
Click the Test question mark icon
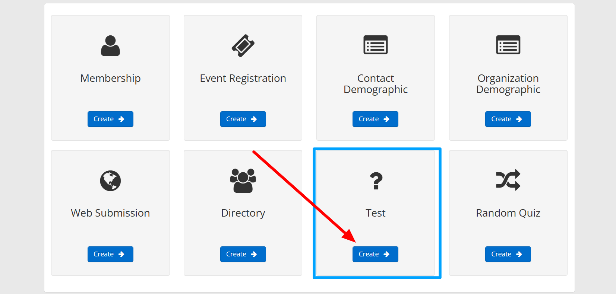pos(376,181)
